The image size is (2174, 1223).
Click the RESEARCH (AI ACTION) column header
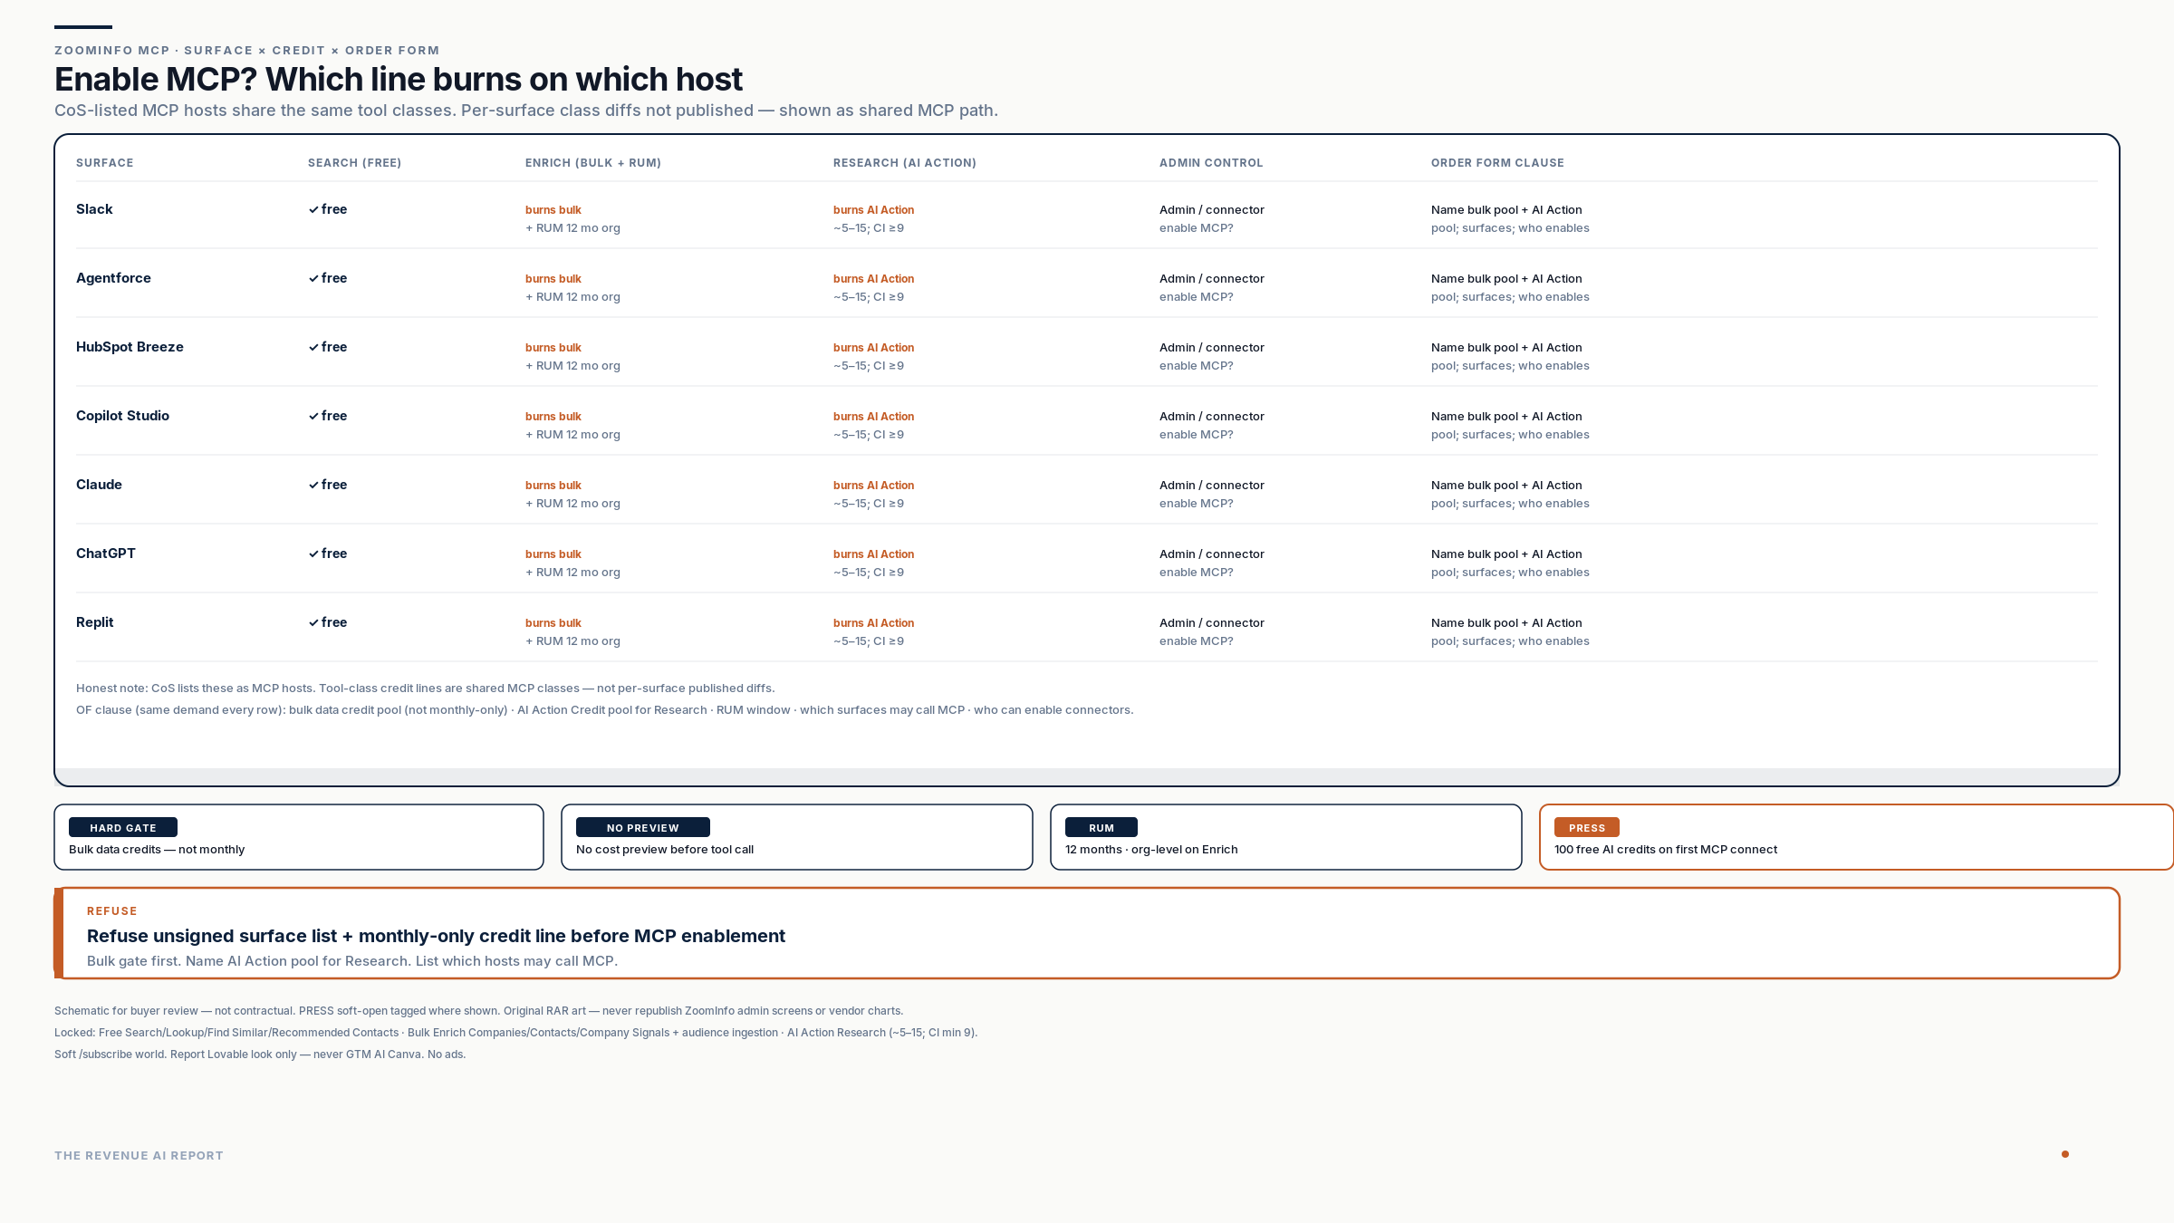[x=905, y=163]
